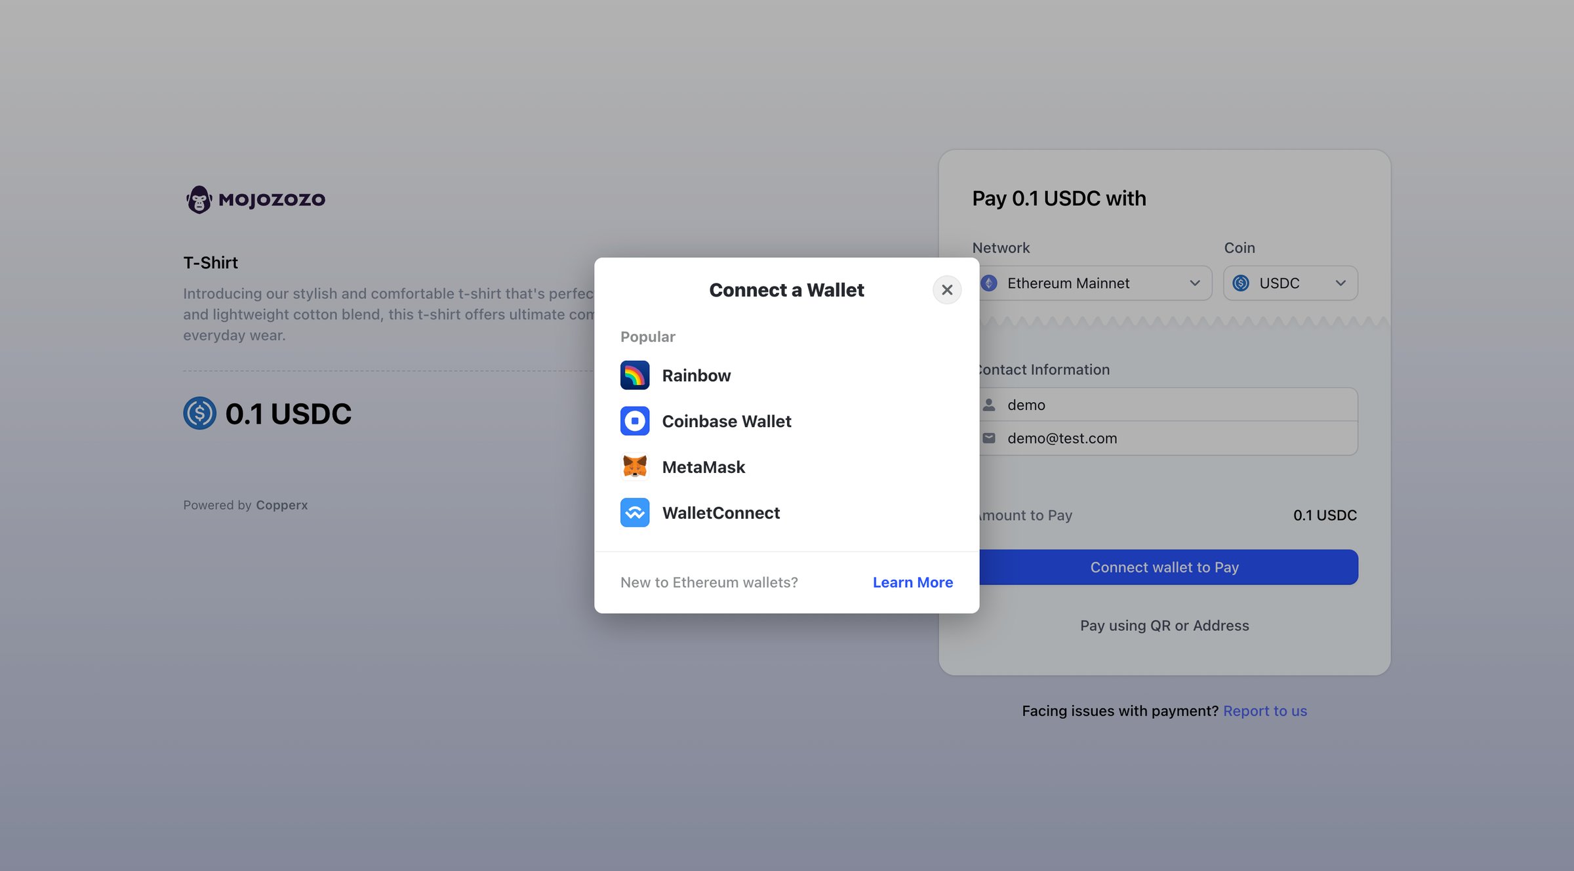Screen dimensions: 1574x871
Task: Open the Learn More link
Action: (913, 582)
